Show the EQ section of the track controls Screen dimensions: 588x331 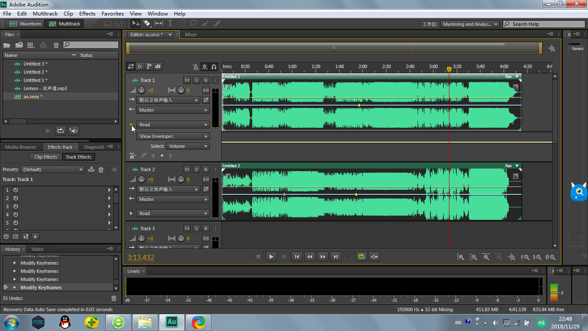(158, 66)
